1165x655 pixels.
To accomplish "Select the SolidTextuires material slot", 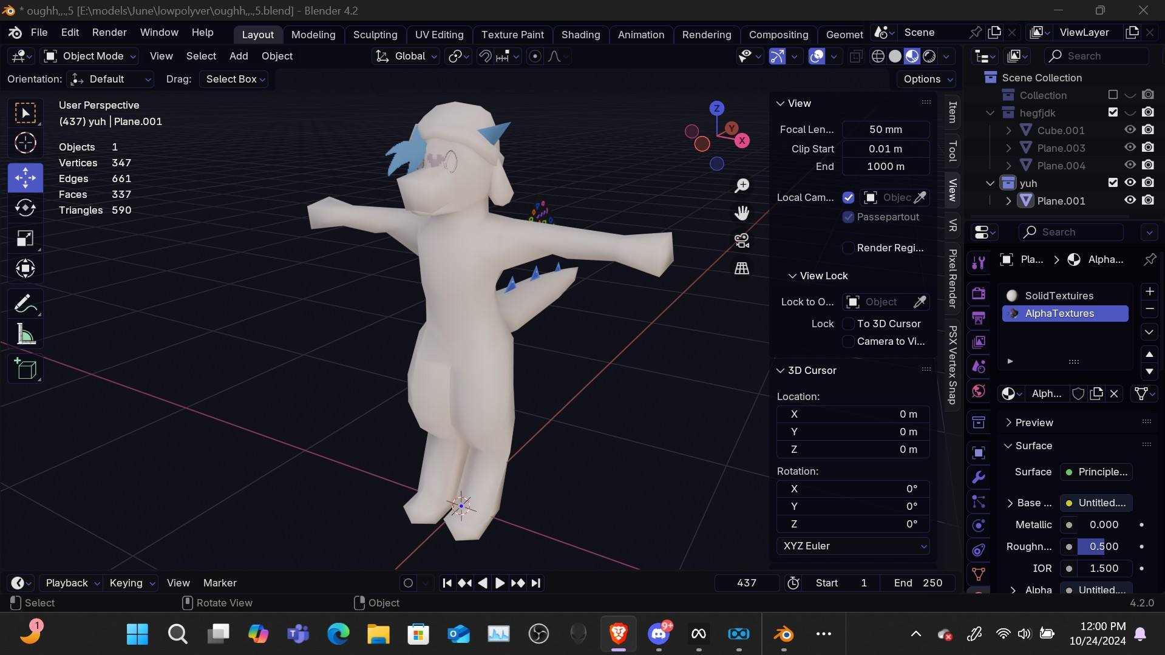I will (1065, 296).
